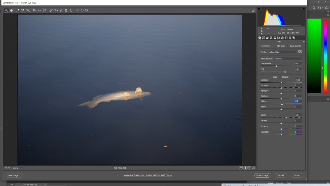The width and height of the screenshot is (330, 186).
Task: Click the Temperature slider handle
Action: 276,66
